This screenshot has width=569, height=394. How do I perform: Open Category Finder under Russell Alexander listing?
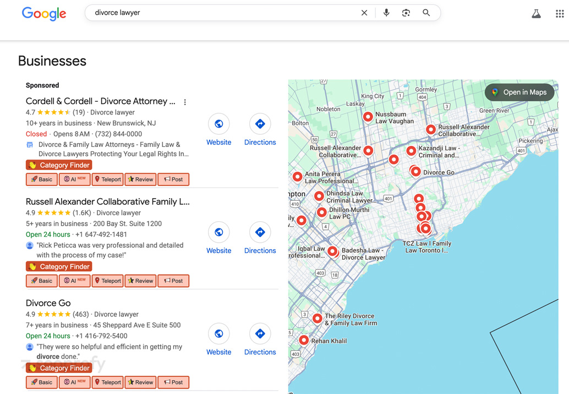coord(59,267)
